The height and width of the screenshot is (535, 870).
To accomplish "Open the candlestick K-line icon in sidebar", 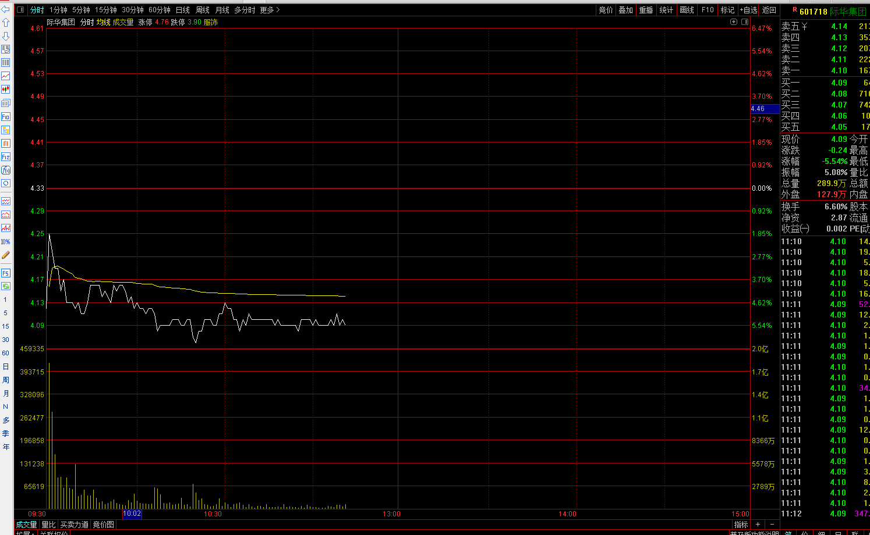I will (x=5, y=90).
